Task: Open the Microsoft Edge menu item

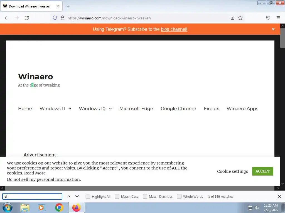Action: pos(136,108)
